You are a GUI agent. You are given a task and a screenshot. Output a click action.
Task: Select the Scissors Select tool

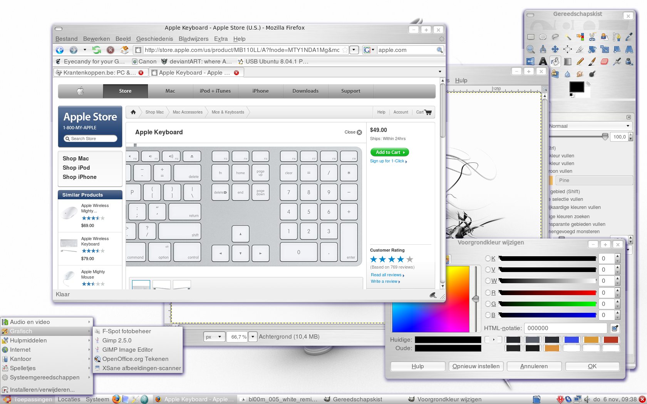click(x=592, y=37)
